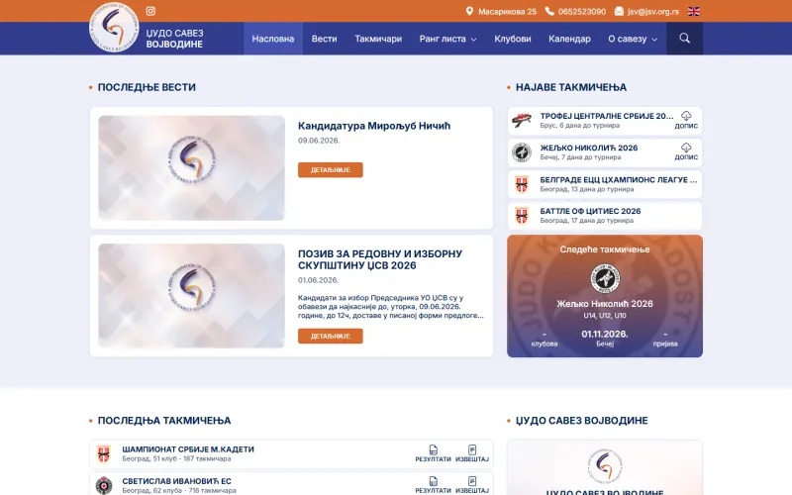Image resolution: width=792 pixels, height=495 pixels.
Task: Click crest icon of Белграде ЕЦЦ Цхампионс Леагуе
Action: tap(522, 184)
